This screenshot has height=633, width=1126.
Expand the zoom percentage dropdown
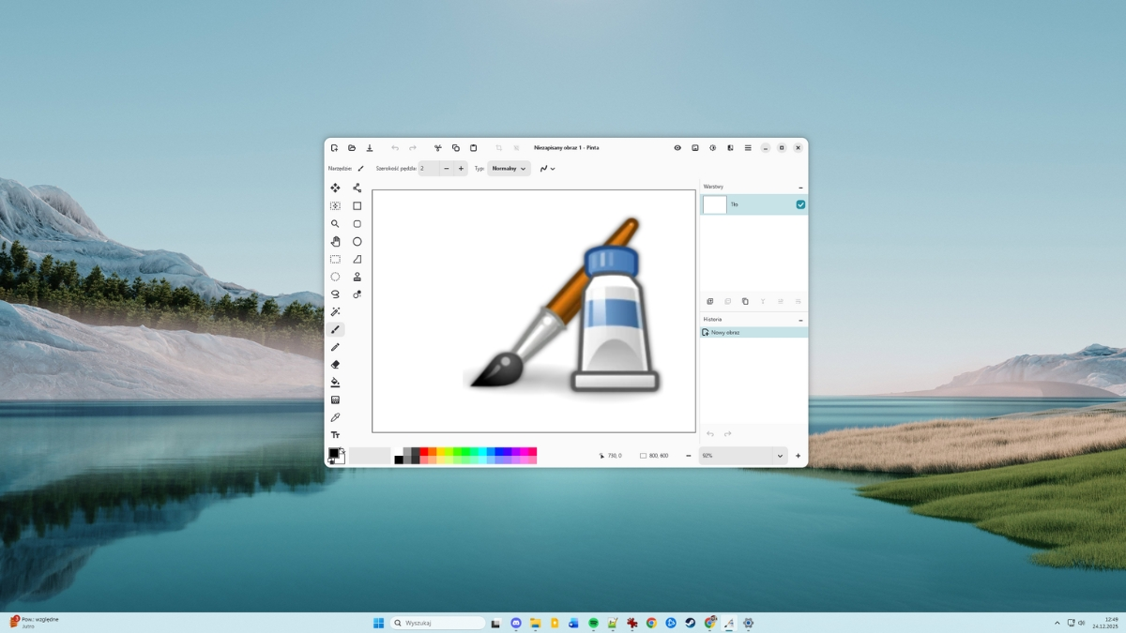[779, 456]
